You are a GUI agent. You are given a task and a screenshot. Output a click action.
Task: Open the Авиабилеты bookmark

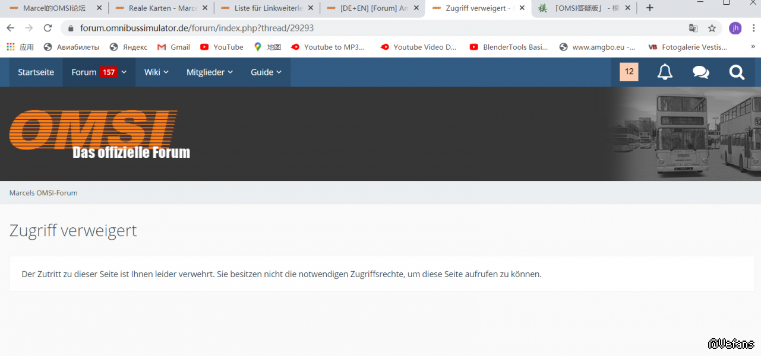[x=72, y=47]
